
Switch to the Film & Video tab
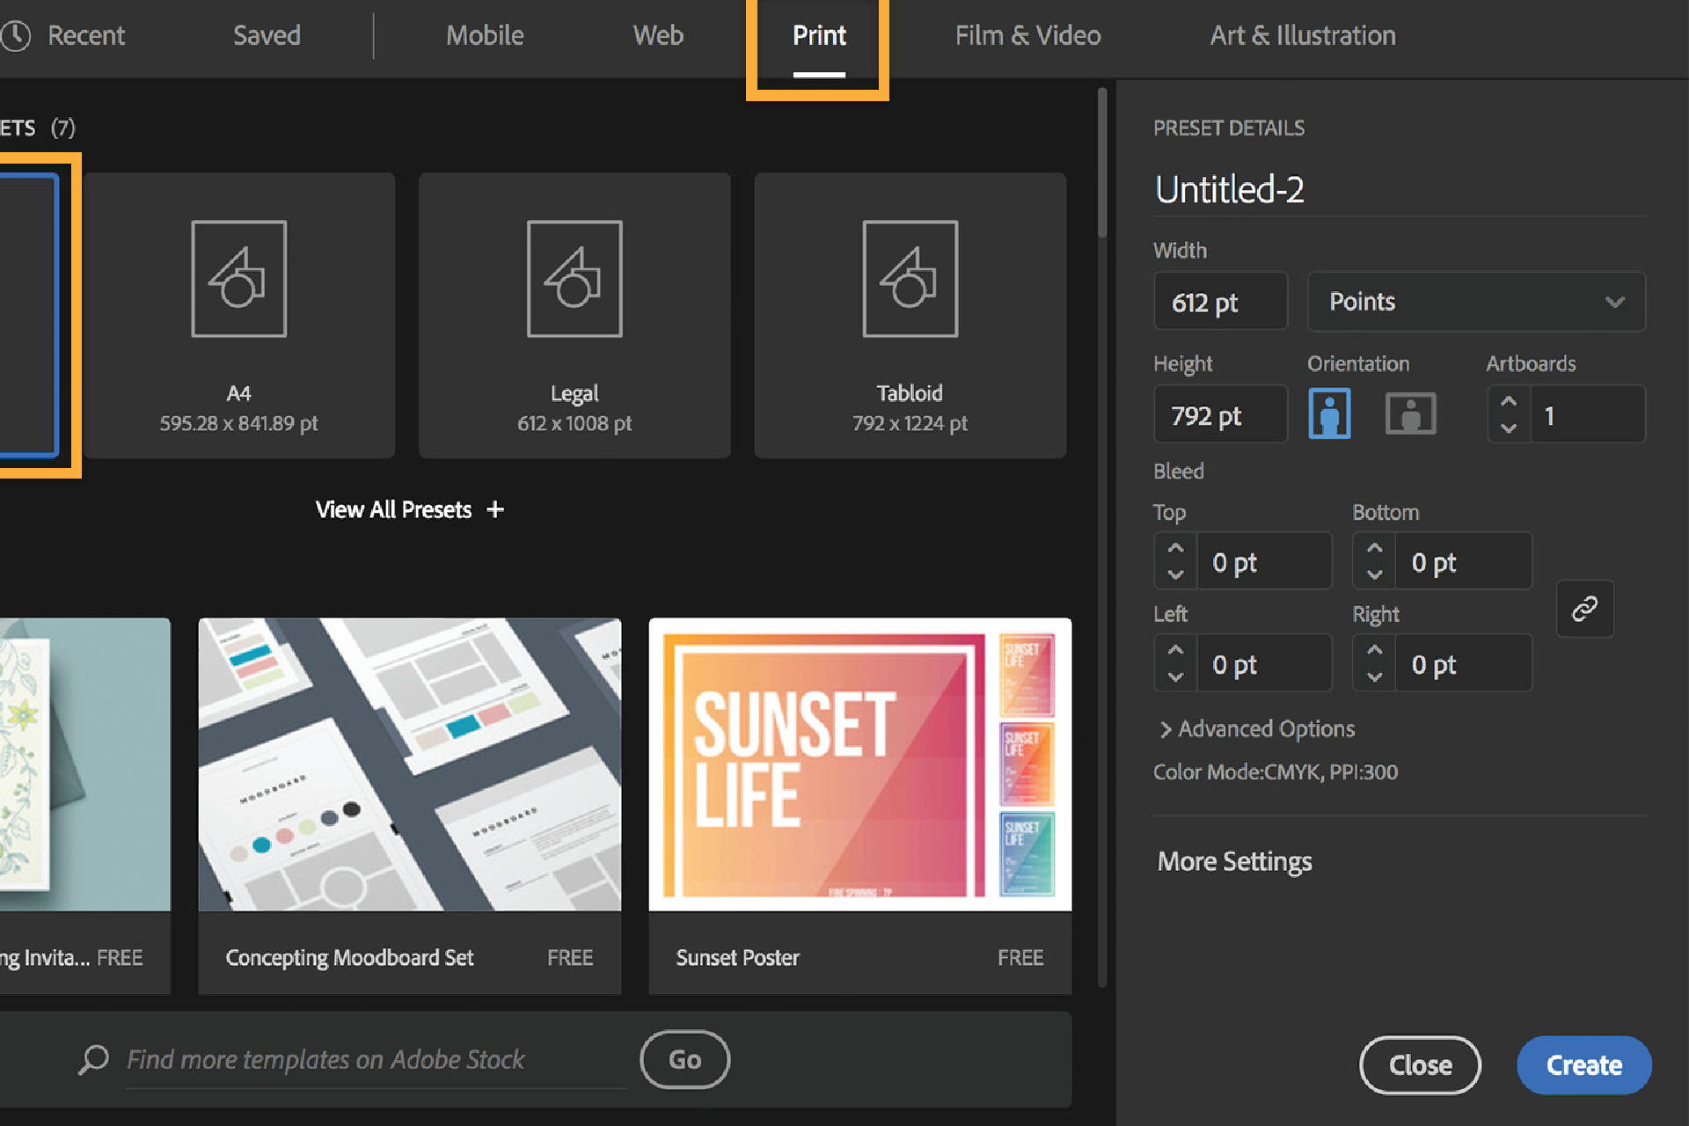1027,35
